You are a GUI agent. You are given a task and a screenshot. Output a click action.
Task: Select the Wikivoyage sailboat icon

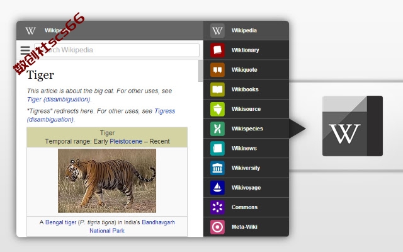coord(217,188)
